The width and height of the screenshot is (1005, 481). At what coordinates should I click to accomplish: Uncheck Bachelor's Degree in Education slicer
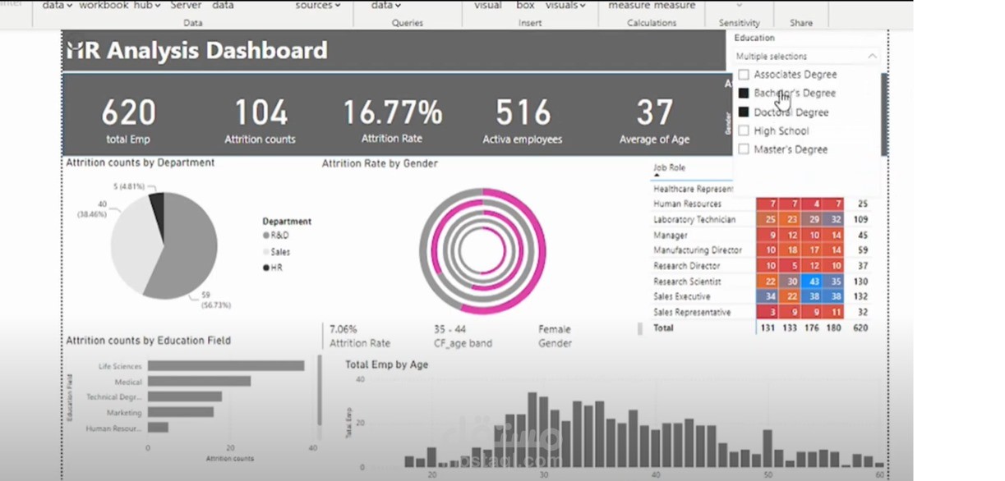coord(744,94)
